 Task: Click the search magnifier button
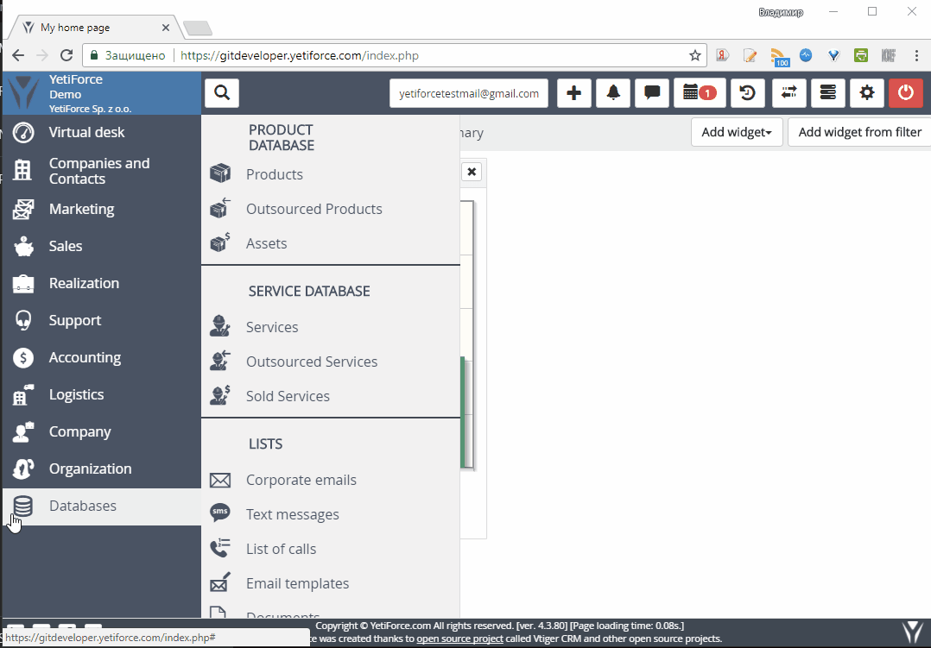click(222, 93)
